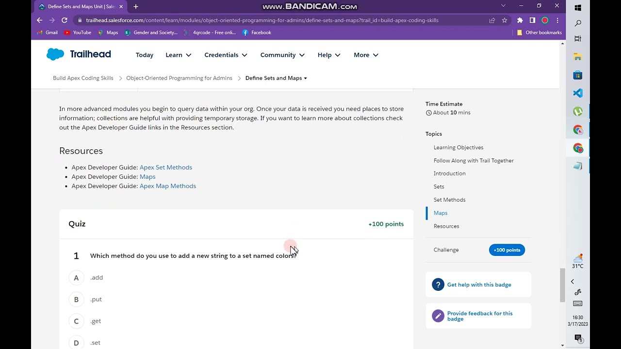Open a new browser tab
Screen dimensions: 621x349
pos(136,7)
